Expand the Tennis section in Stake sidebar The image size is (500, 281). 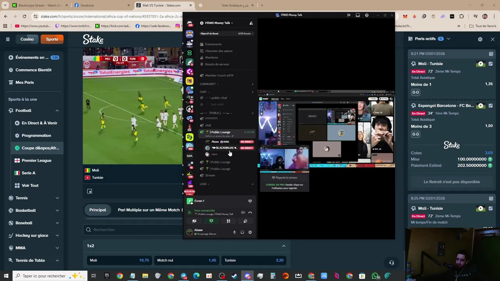click(x=57, y=198)
